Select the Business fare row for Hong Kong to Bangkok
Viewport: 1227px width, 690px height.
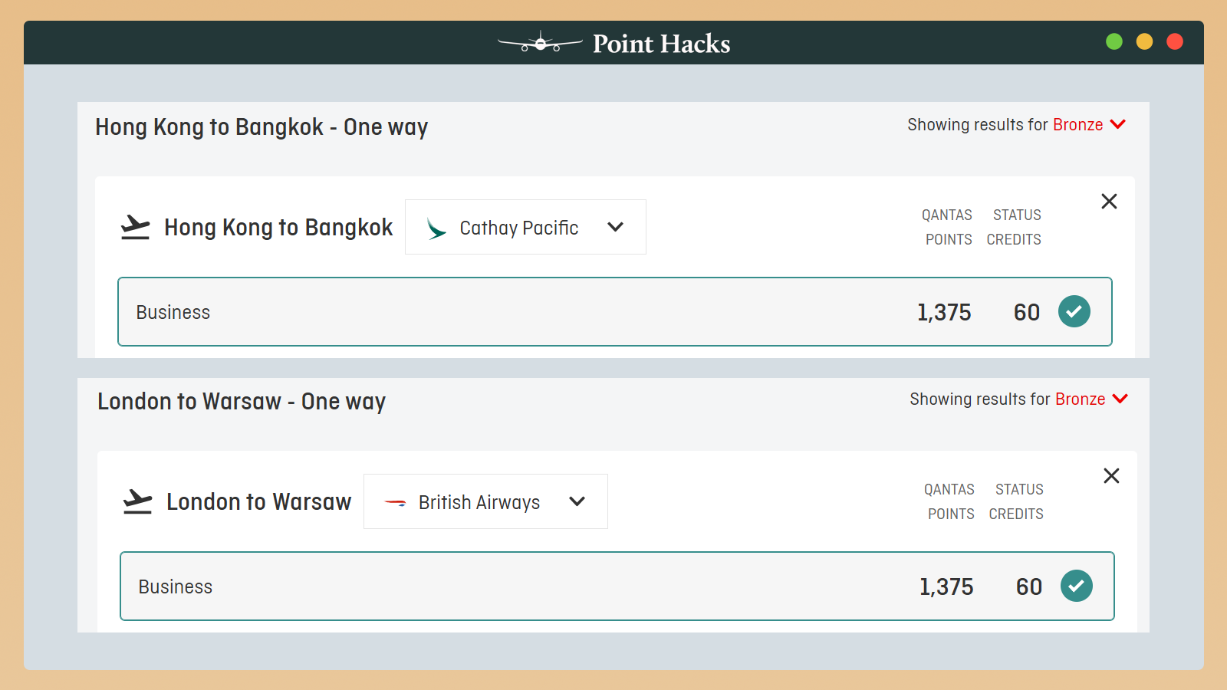click(x=537, y=312)
